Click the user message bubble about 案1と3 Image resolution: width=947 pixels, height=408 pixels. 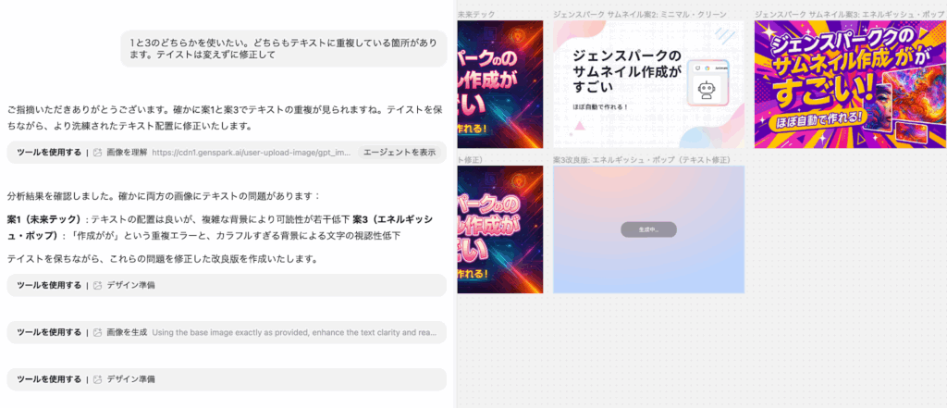(x=283, y=48)
